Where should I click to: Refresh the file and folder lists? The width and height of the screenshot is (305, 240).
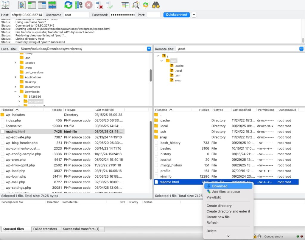tap(68, 5)
